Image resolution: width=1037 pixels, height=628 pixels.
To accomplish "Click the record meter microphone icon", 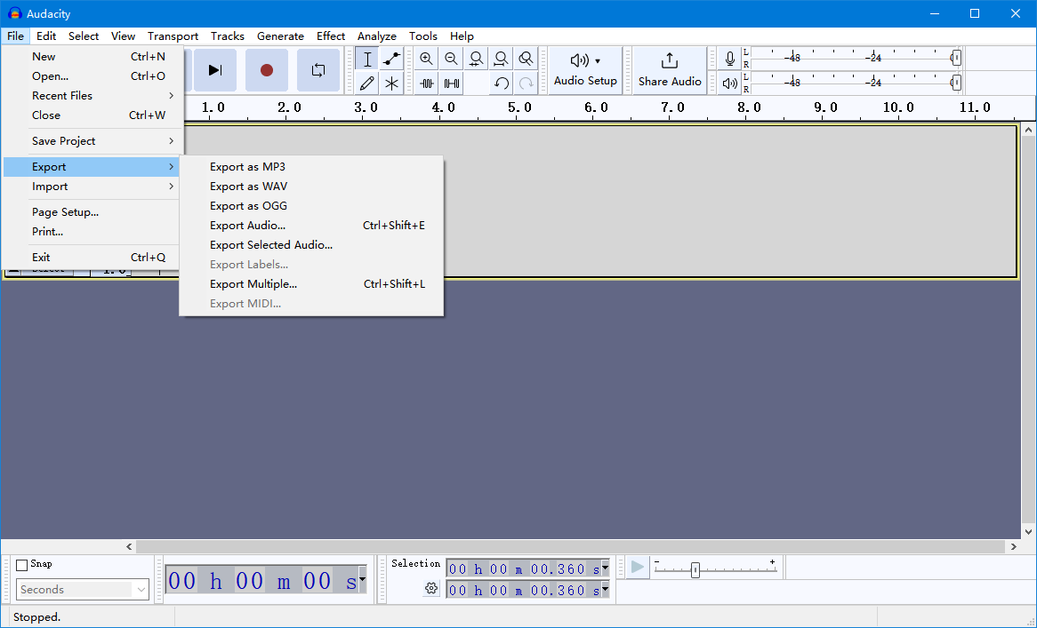I will click(x=729, y=59).
